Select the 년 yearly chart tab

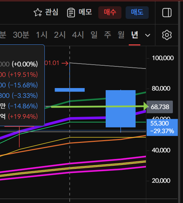[135, 35]
